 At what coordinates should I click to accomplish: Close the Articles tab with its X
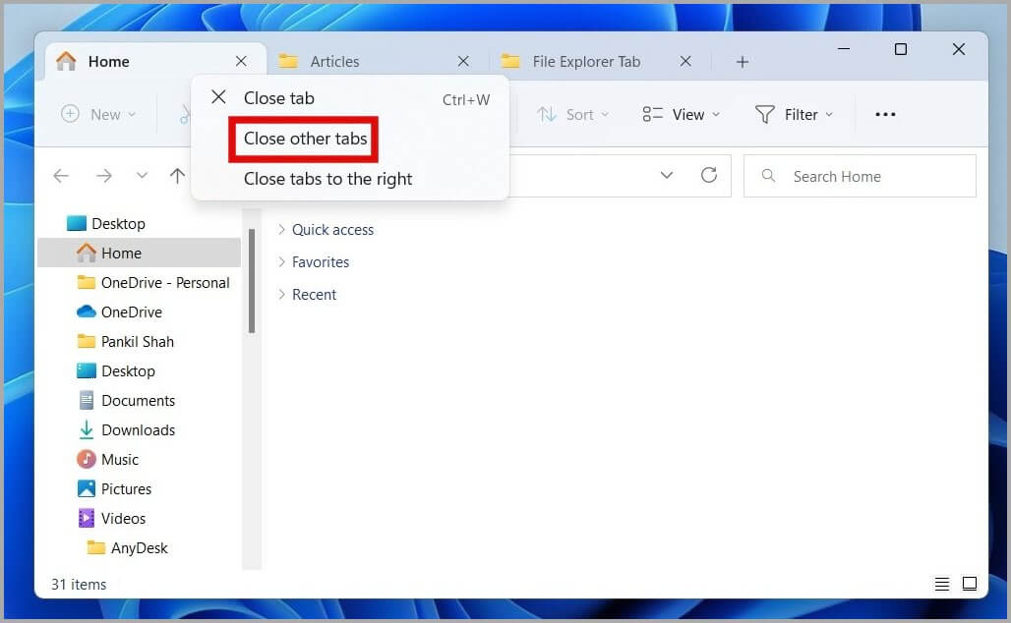pyautogui.click(x=463, y=61)
